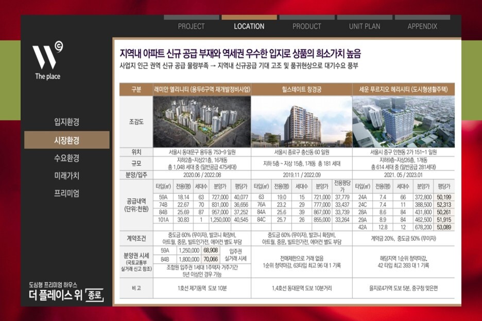This screenshot has height=321, width=482.
Task: Click the 래미안 엘리니티 aerial rendering image
Action: tap(202, 121)
